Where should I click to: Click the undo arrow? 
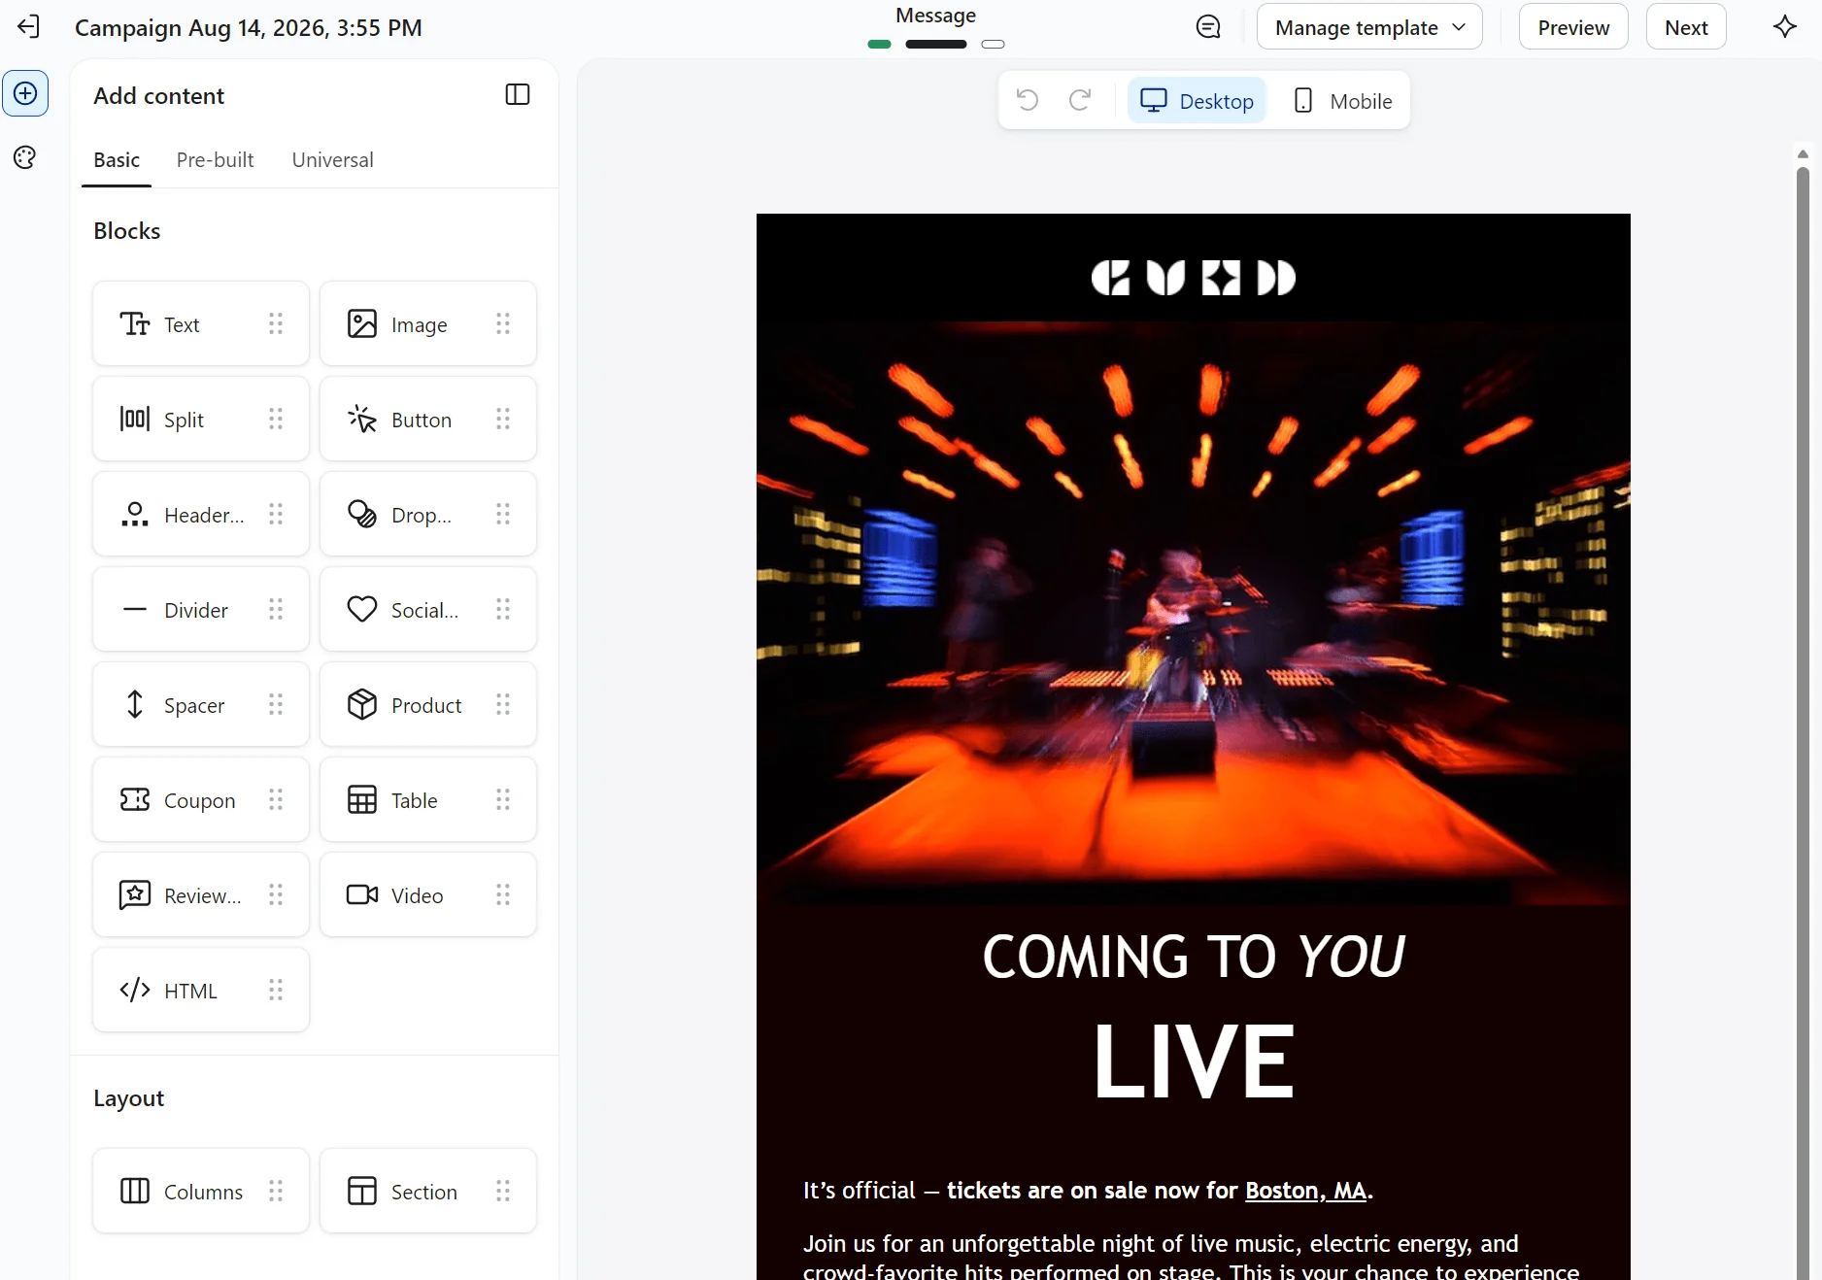tap(1028, 100)
